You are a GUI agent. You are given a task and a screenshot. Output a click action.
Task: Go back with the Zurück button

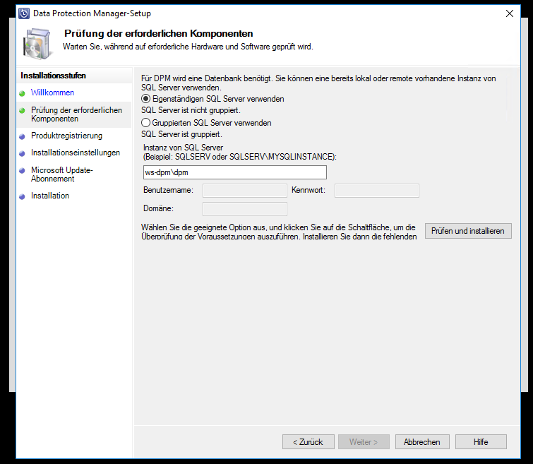[309, 442]
